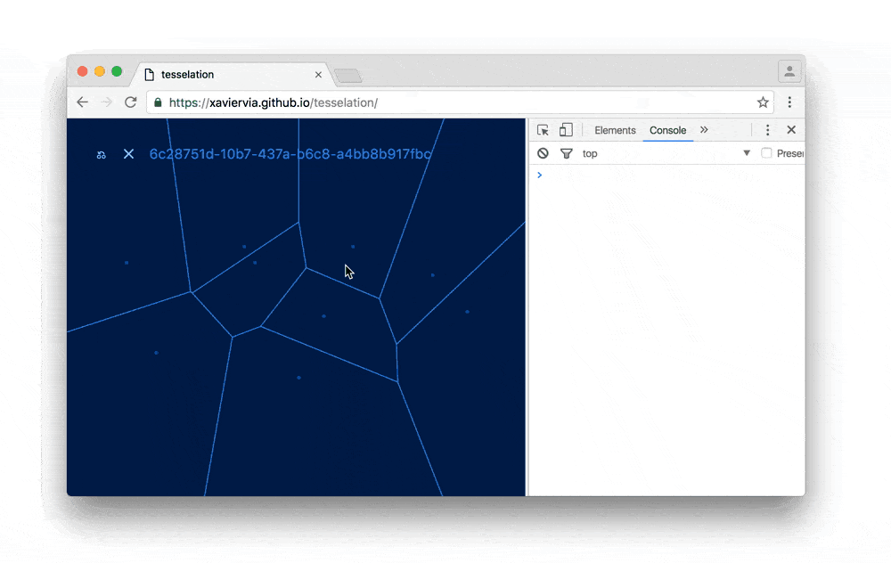The width and height of the screenshot is (891, 563).
Task: Open the Chrome three-dot menu
Action: coord(789,102)
